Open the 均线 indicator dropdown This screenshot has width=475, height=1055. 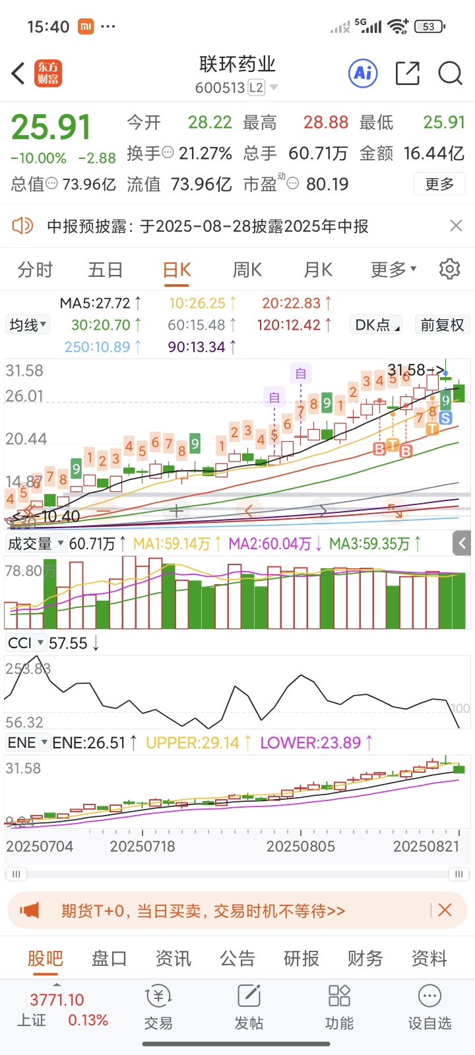[x=28, y=324]
